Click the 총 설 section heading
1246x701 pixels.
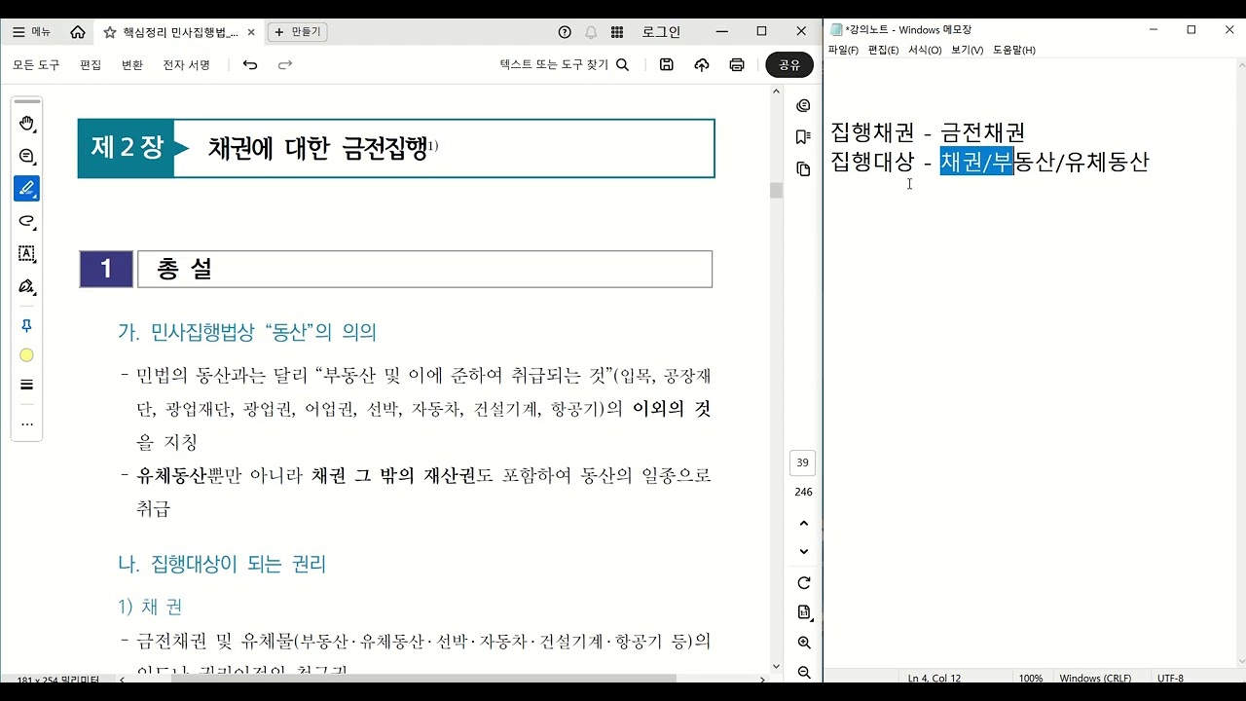point(184,270)
